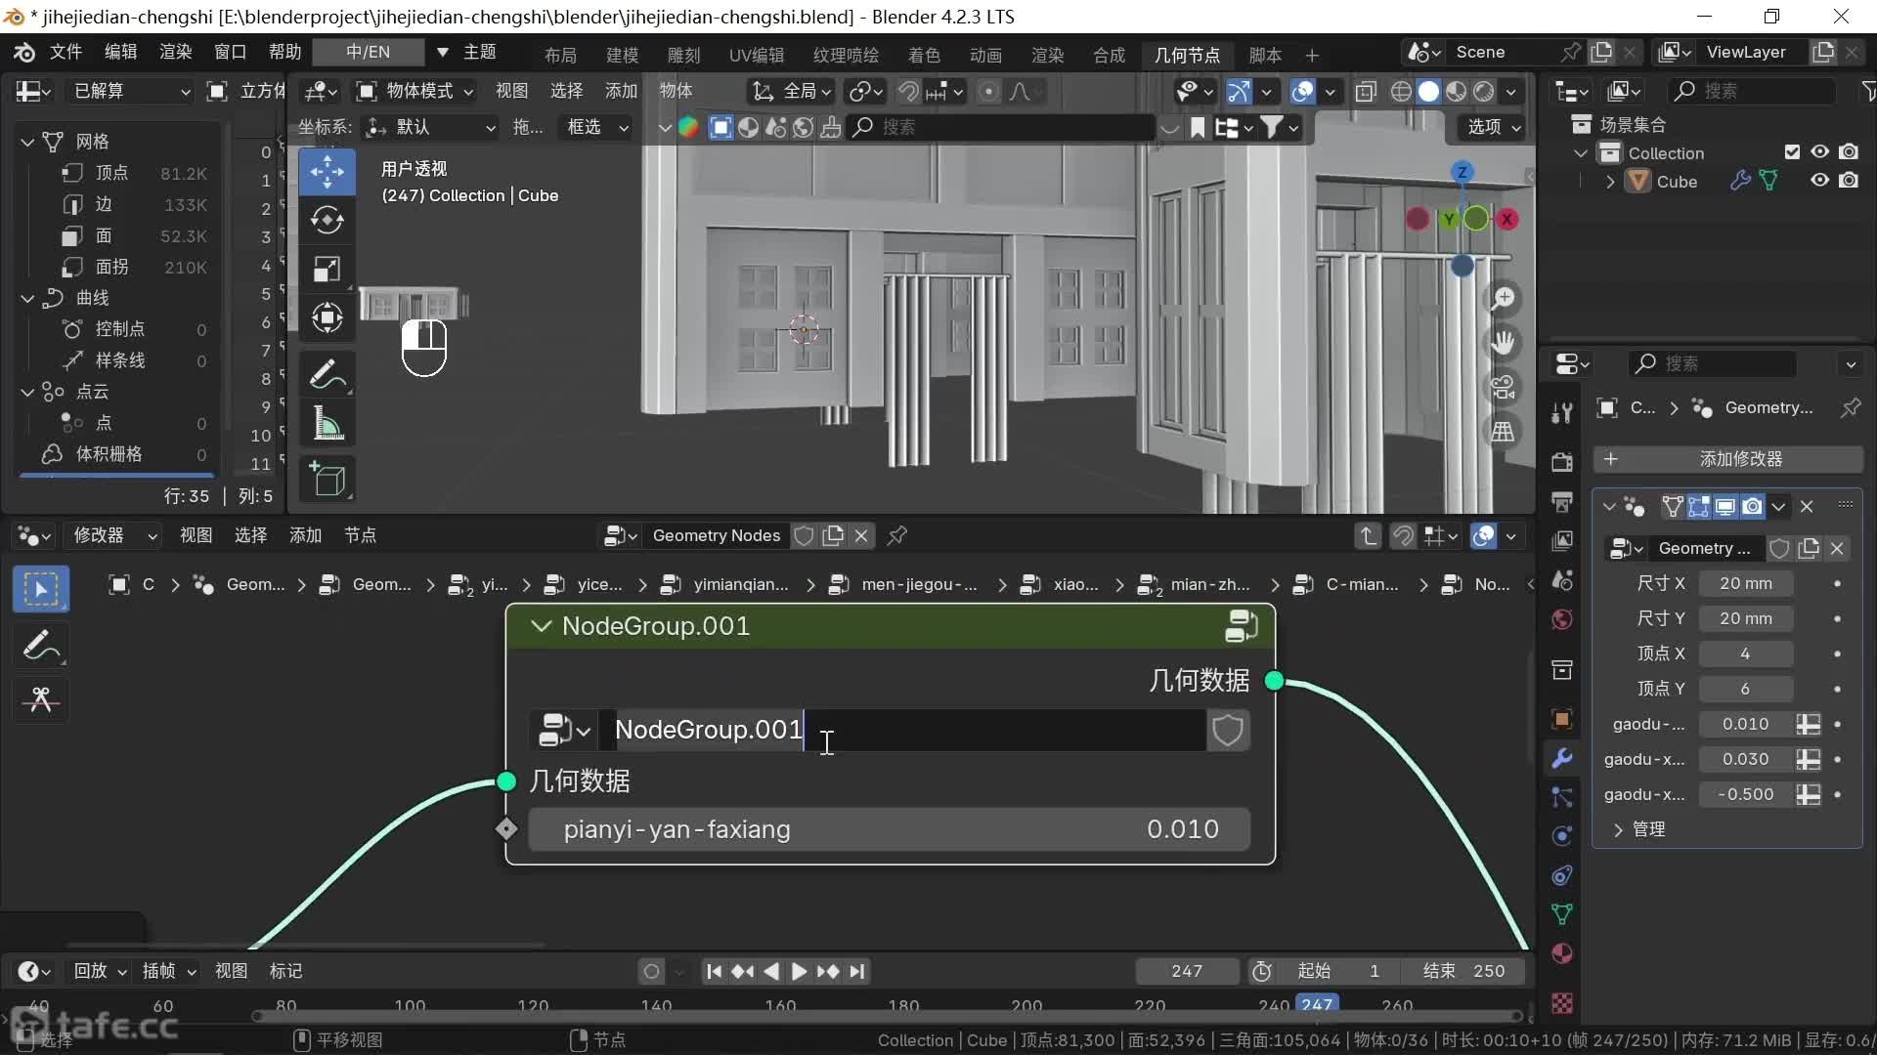Open the 渲染 top menu
Image resolution: width=1877 pixels, height=1055 pixels.
pos(175,52)
